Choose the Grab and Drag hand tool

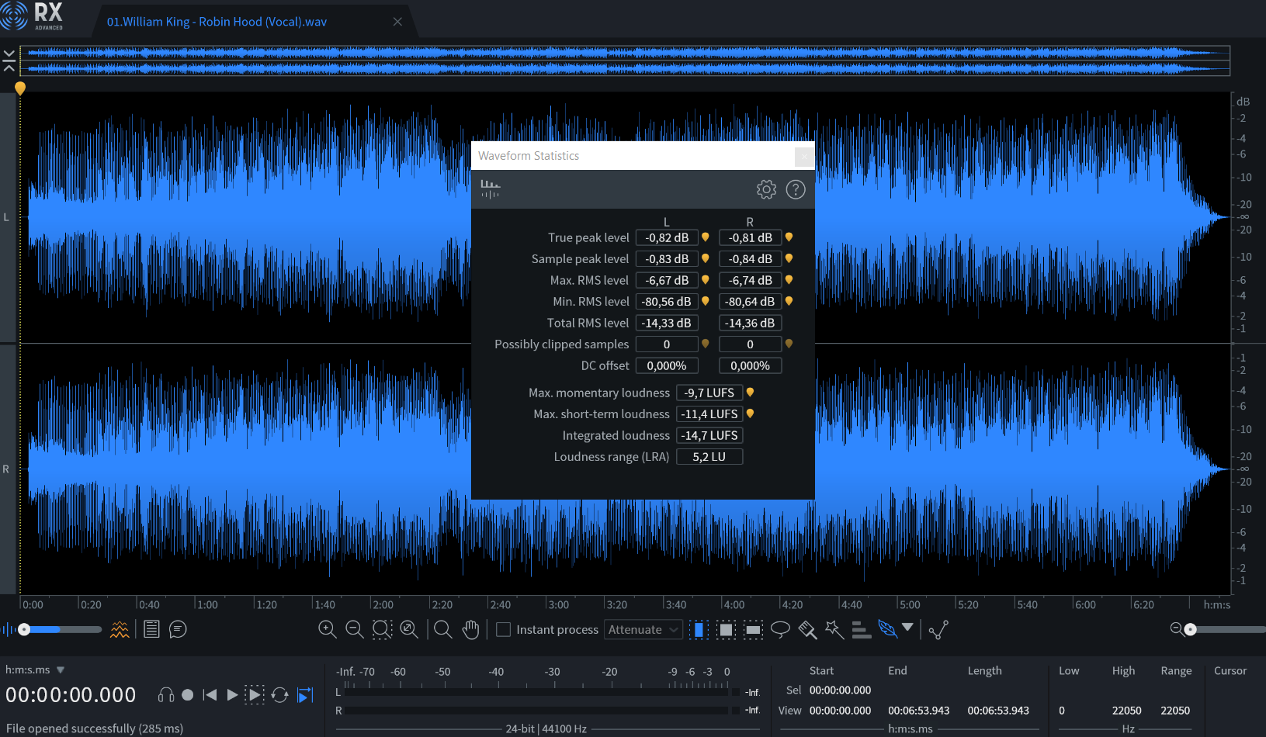470,630
